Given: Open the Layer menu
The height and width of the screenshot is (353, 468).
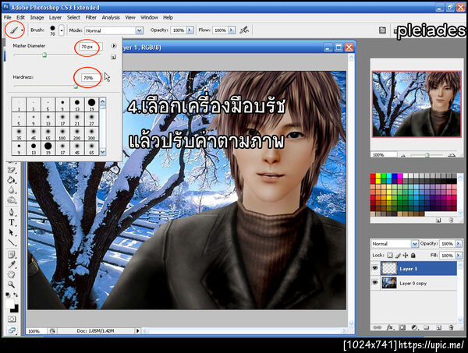Looking at the screenshot, I should click(x=55, y=17).
